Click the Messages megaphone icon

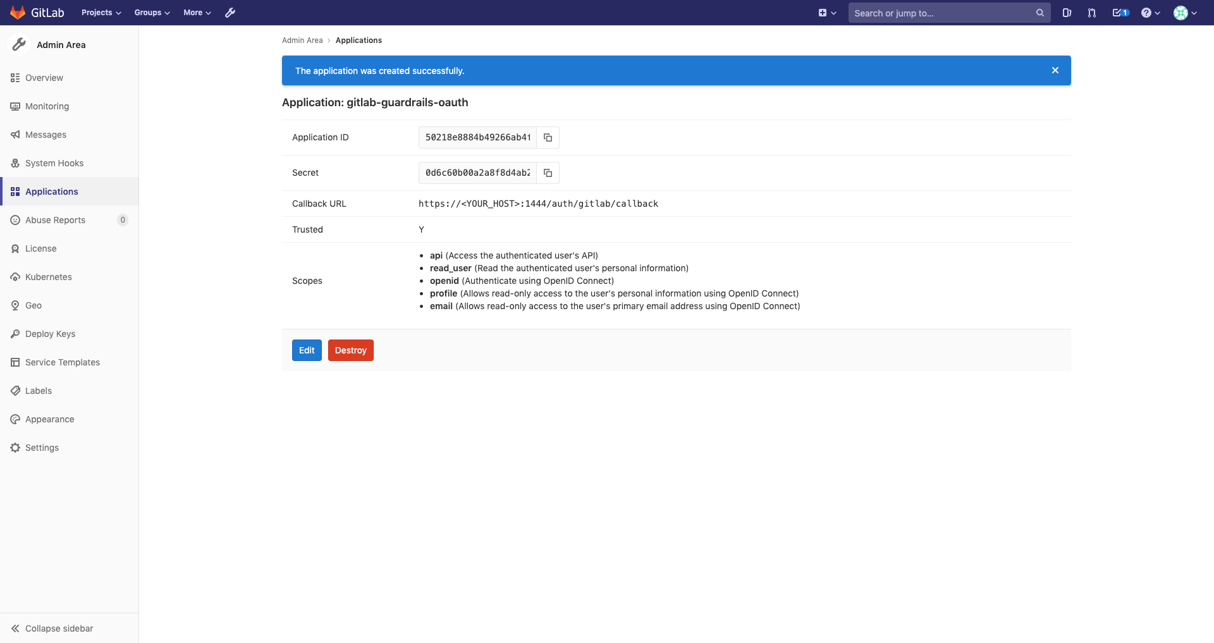point(15,135)
